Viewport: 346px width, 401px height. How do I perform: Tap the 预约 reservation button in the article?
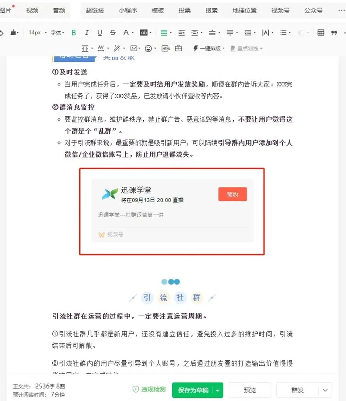click(232, 194)
